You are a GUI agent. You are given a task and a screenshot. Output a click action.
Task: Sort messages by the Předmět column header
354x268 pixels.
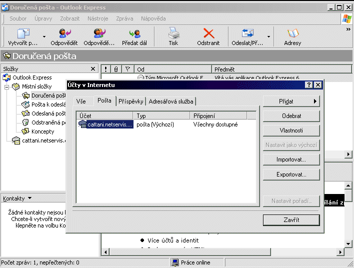pyautogui.click(x=281, y=69)
